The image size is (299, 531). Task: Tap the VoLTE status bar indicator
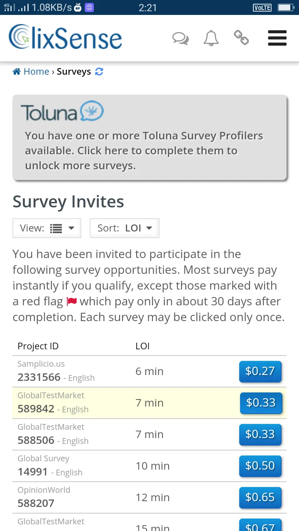[262, 7]
